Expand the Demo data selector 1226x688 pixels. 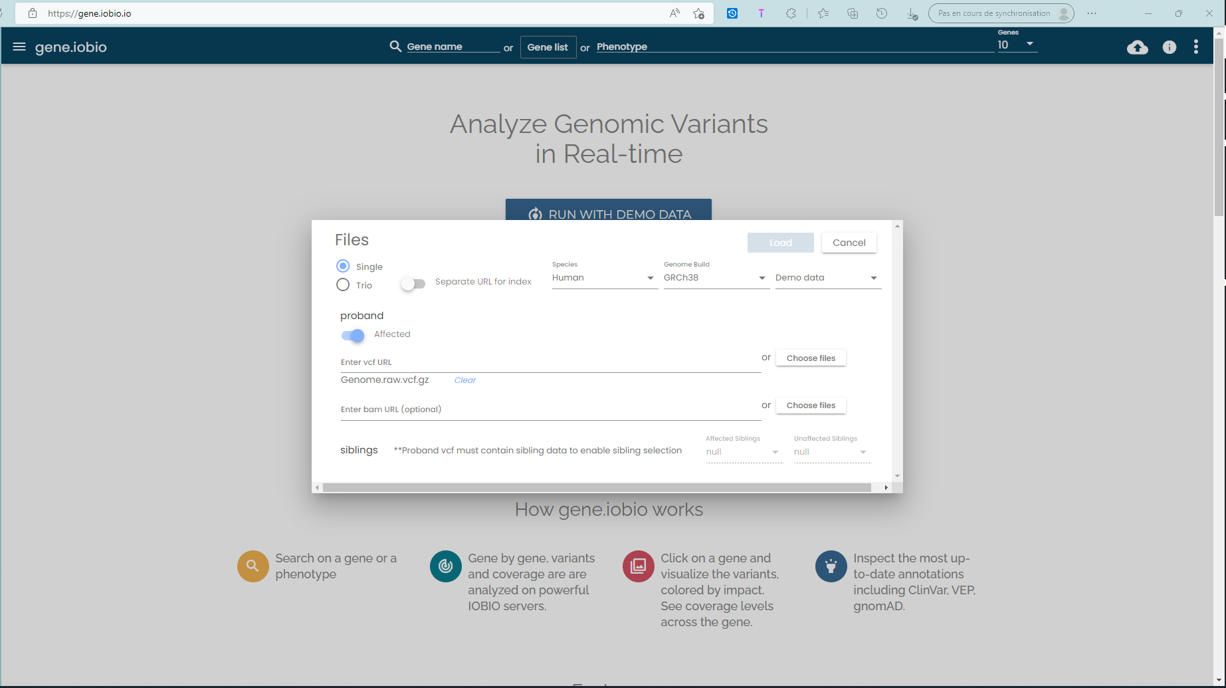(x=872, y=278)
